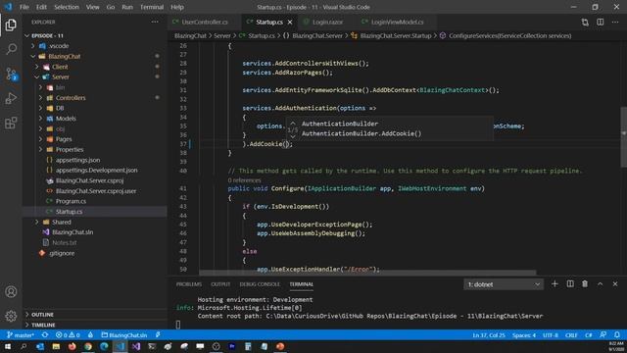Image resolution: width=627 pixels, height=353 pixels.
Task: Open the Explorer view in activity bar
Action: pos(11,25)
